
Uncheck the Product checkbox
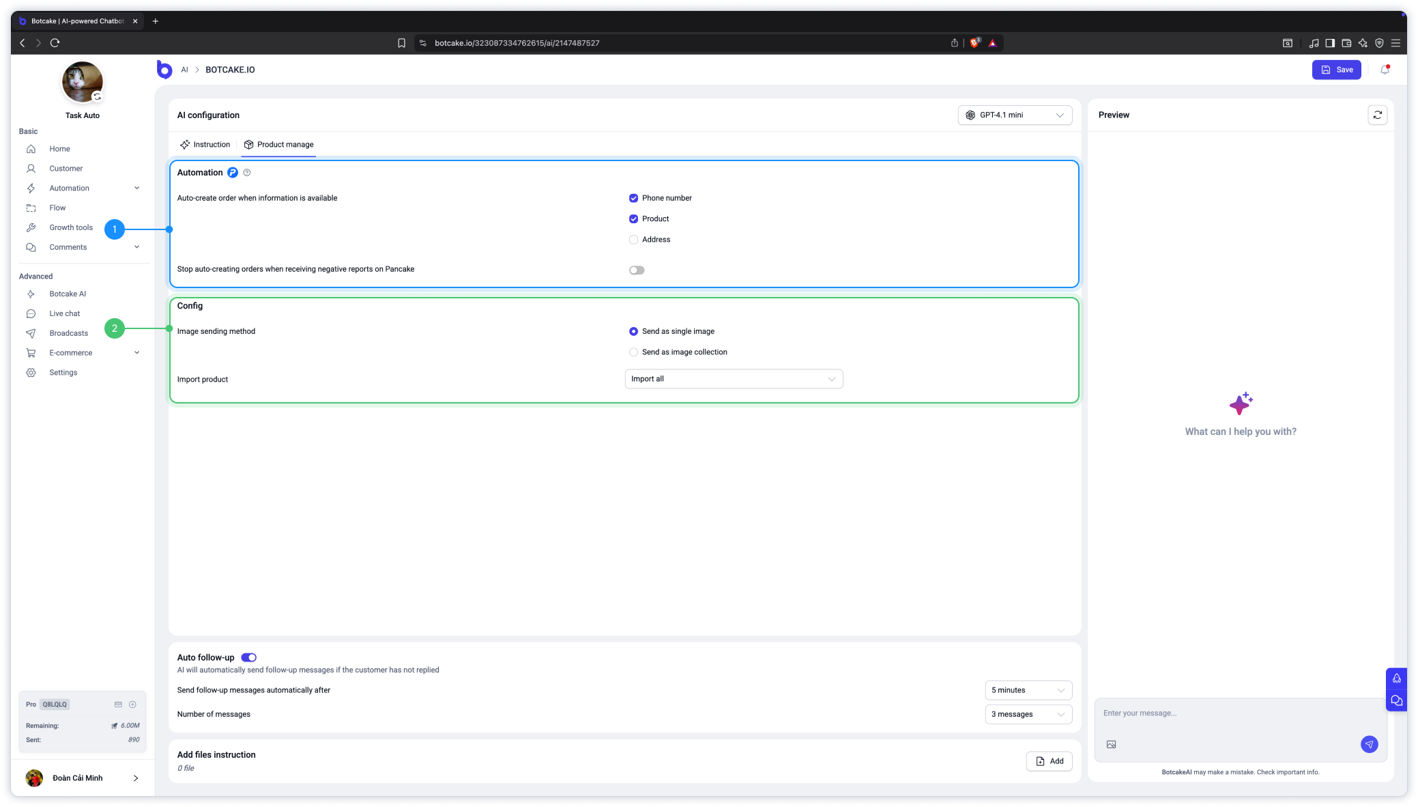point(633,219)
